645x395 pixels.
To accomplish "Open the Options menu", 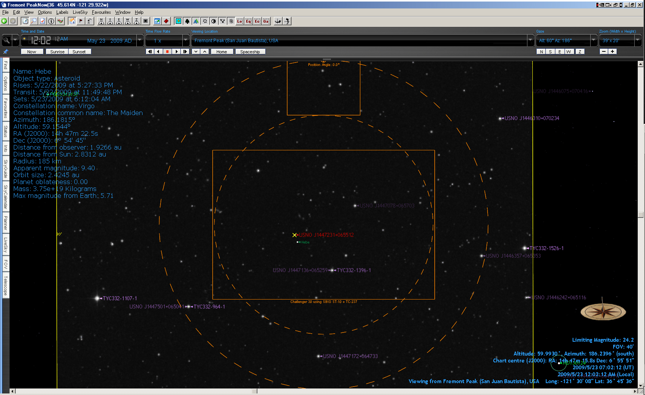I will (x=45, y=12).
